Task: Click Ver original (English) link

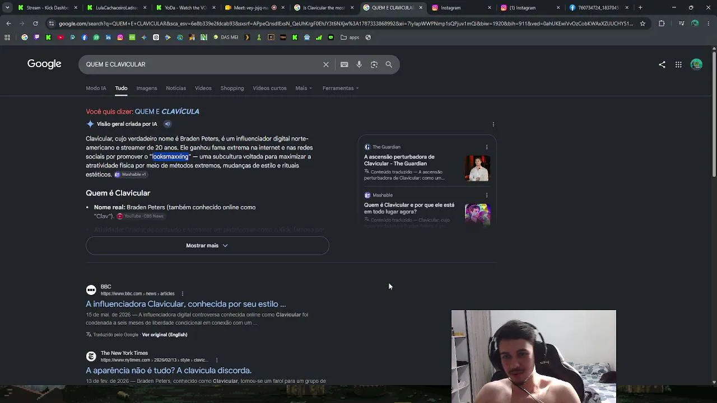Action: pos(165,335)
